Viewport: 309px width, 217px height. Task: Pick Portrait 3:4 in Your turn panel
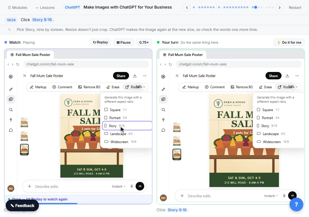[x=278, y=118]
